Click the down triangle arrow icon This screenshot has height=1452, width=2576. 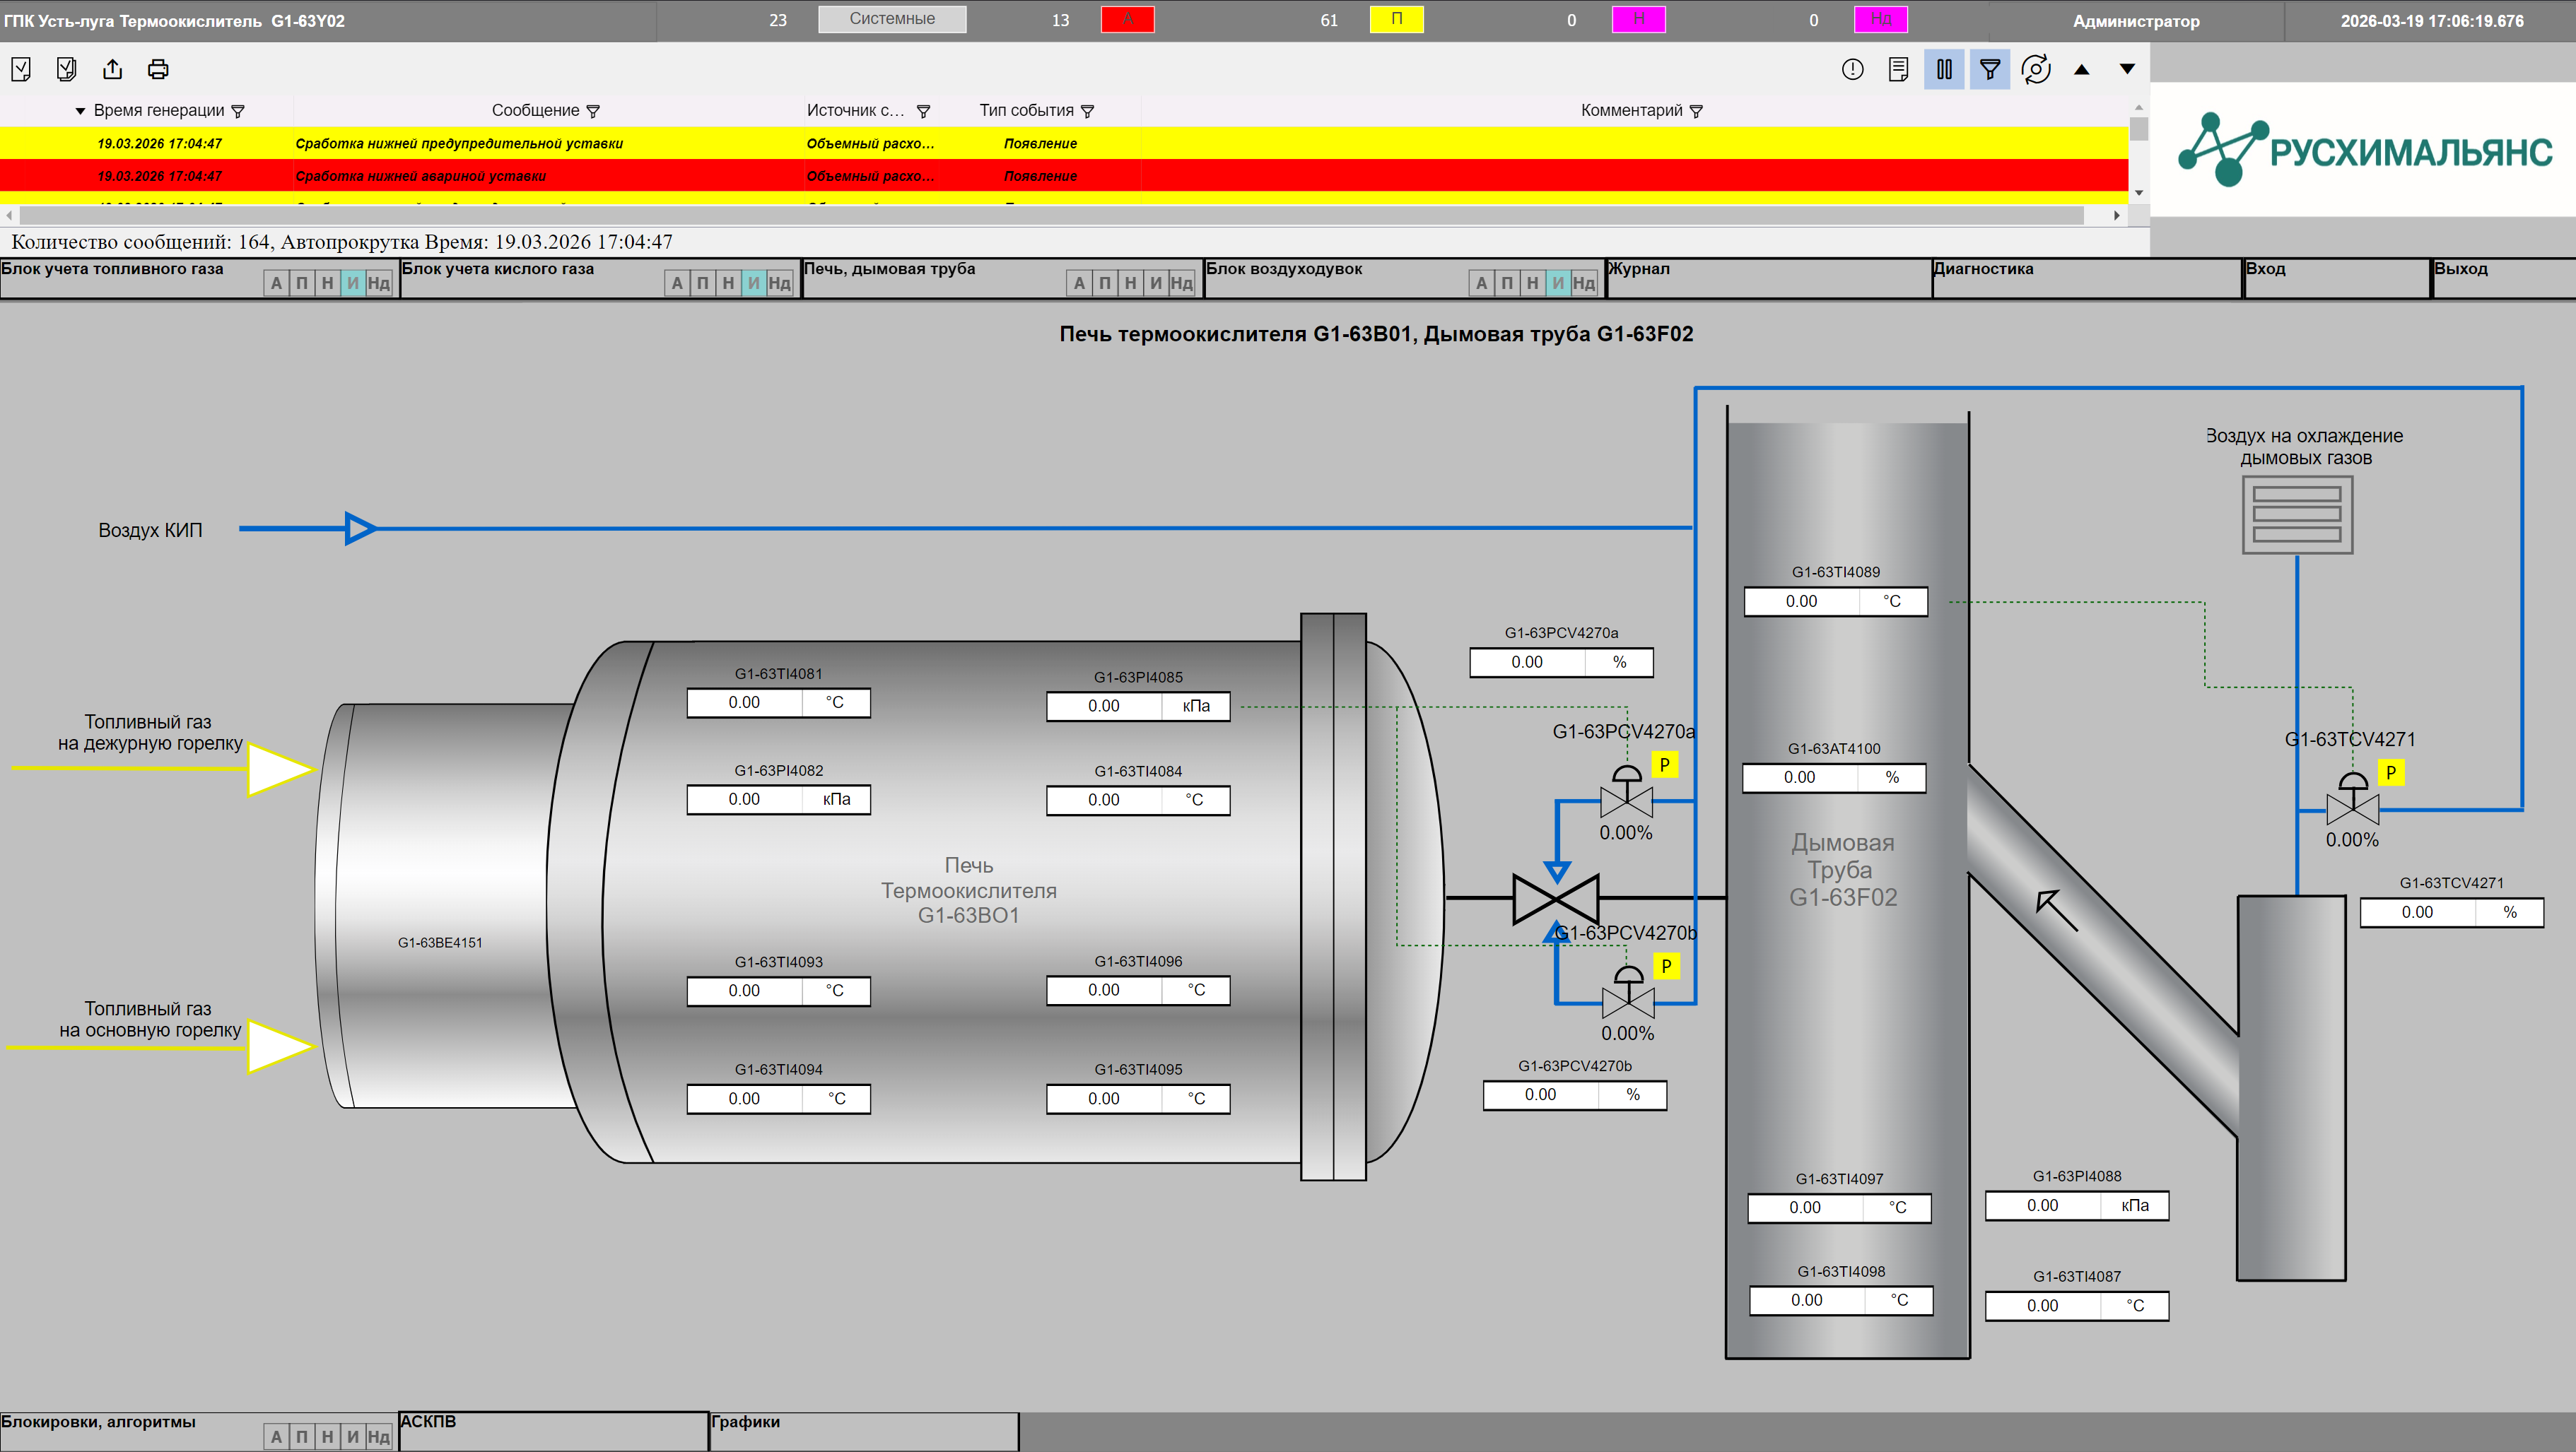(2128, 70)
